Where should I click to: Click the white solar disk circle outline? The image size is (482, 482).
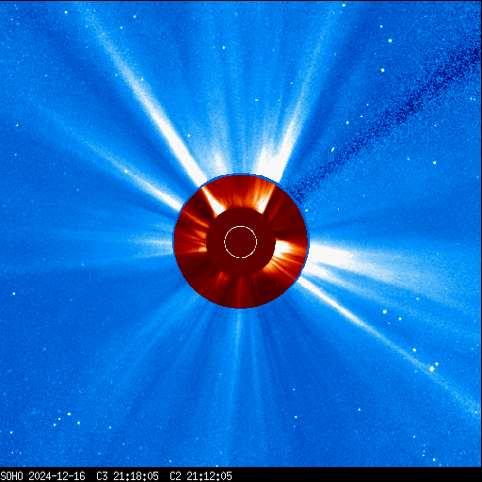(241, 242)
